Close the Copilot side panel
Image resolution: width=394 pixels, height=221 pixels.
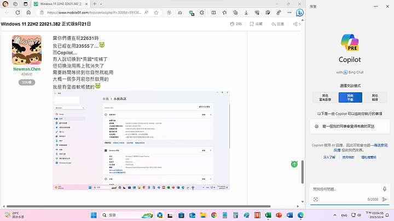(x=387, y=7)
